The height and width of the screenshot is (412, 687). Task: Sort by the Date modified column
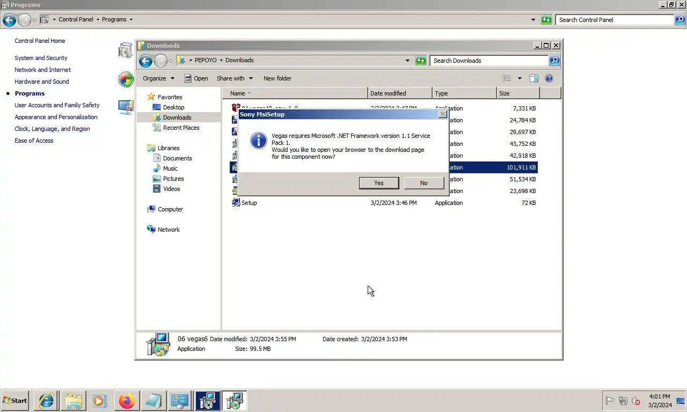coord(400,93)
